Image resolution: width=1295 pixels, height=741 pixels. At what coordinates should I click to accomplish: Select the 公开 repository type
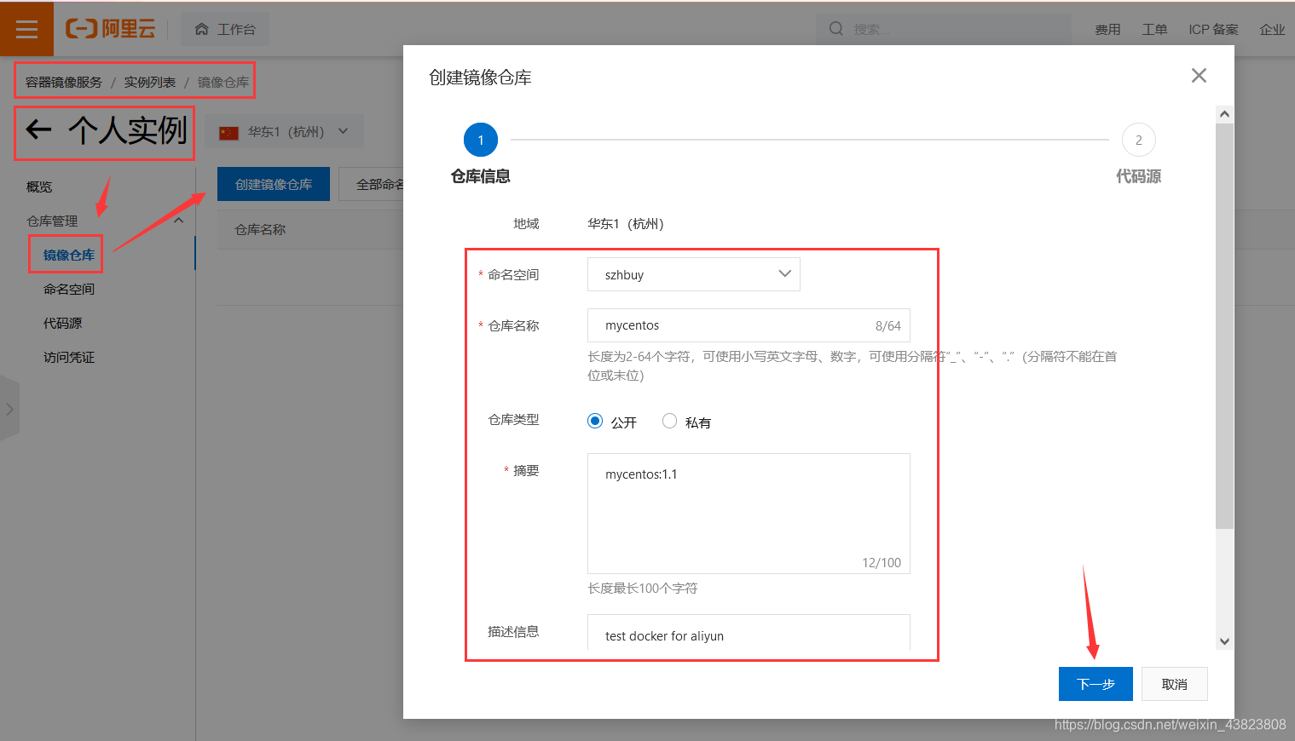(x=595, y=421)
